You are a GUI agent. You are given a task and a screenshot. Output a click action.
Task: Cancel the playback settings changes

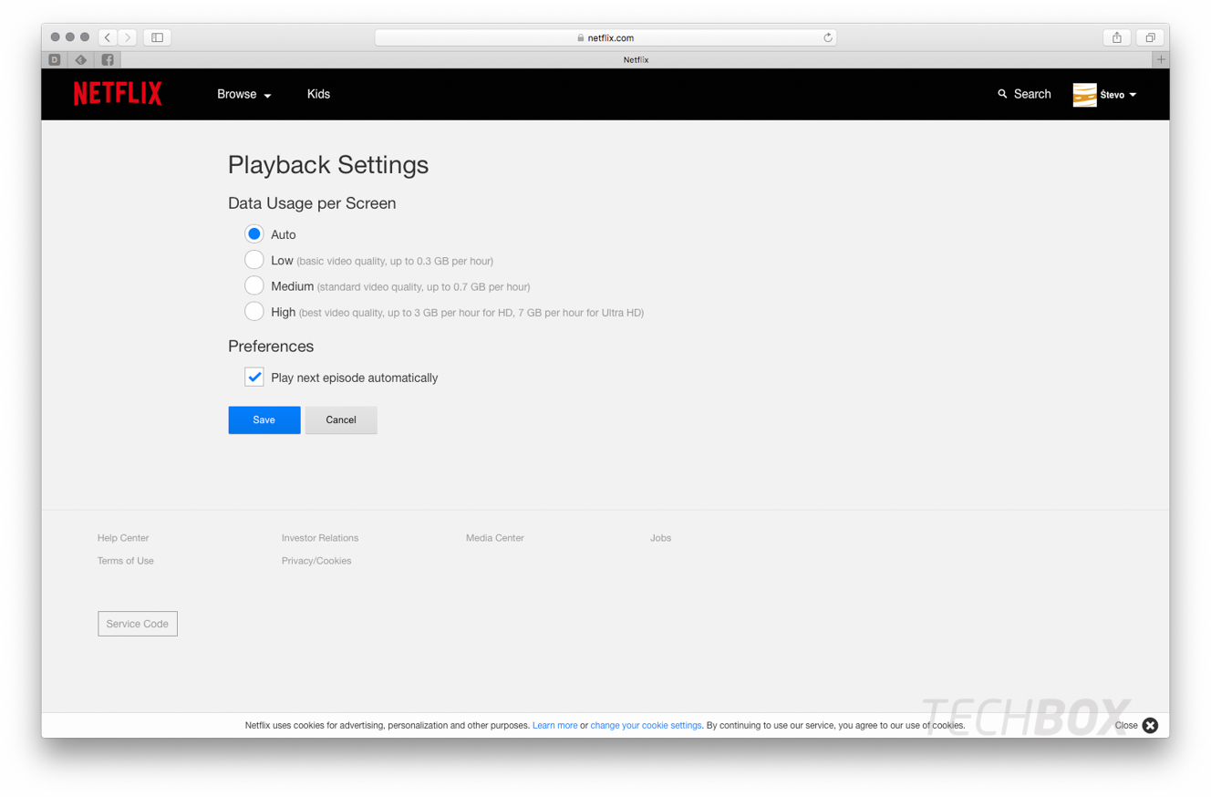coord(341,419)
